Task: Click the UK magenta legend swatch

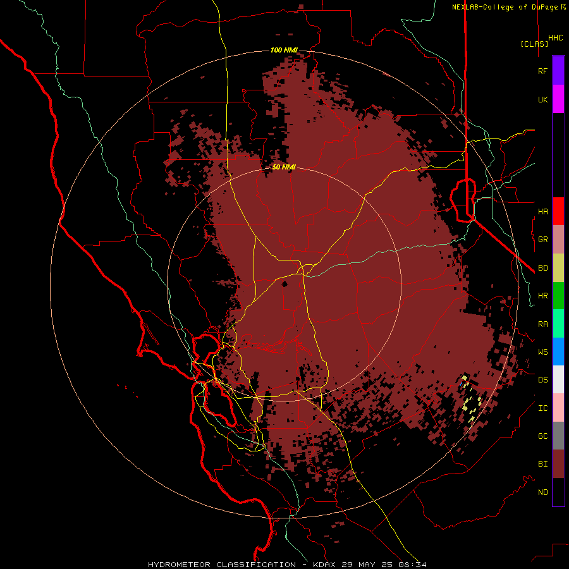Action: 558,99
